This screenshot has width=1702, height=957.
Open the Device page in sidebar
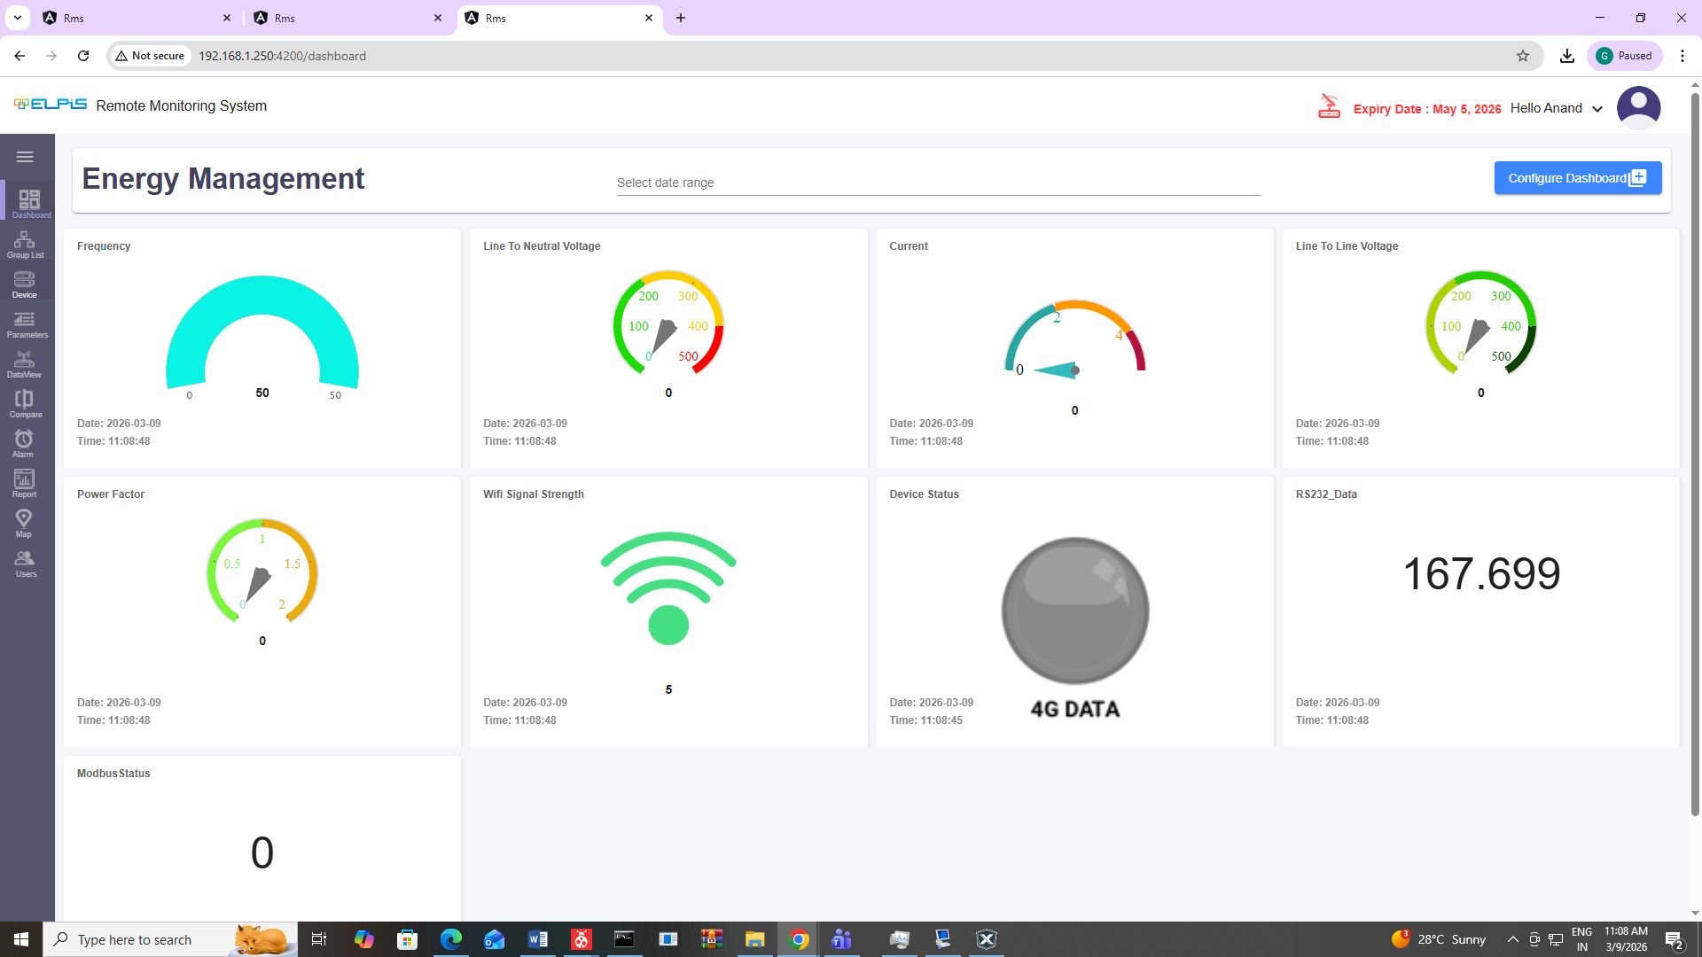tap(25, 284)
